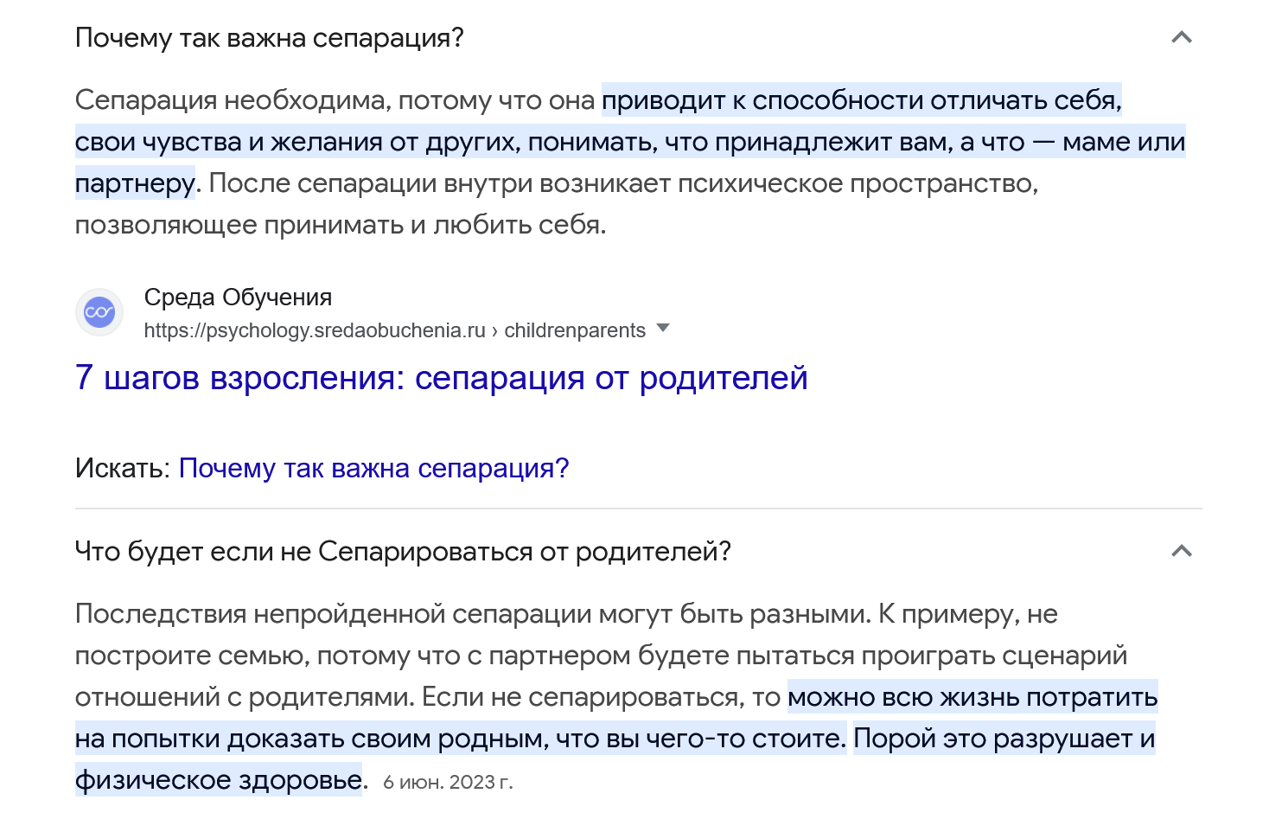This screenshot has height=832, width=1288.
Task: Click highlighted text "можно всю жизнь потратить"
Action: coord(972,697)
